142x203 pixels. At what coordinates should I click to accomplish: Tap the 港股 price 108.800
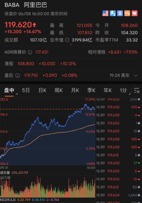pyautogui.click(x=26, y=64)
